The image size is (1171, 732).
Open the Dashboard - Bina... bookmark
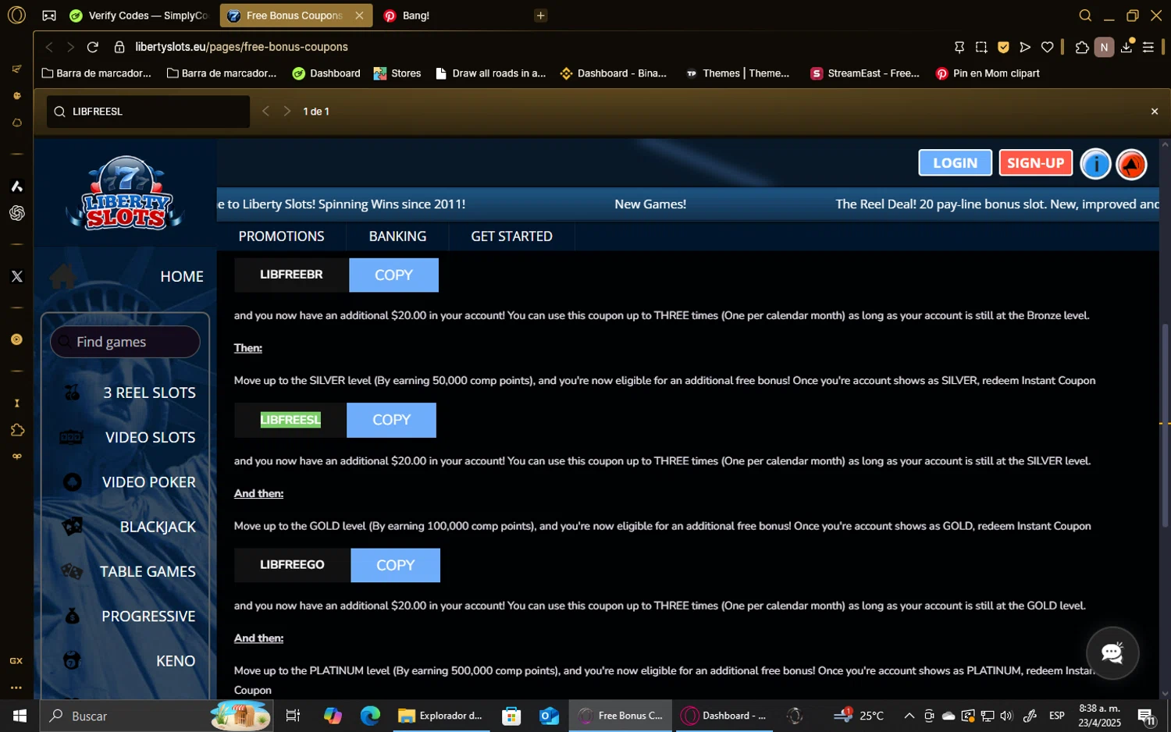(x=614, y=73)
